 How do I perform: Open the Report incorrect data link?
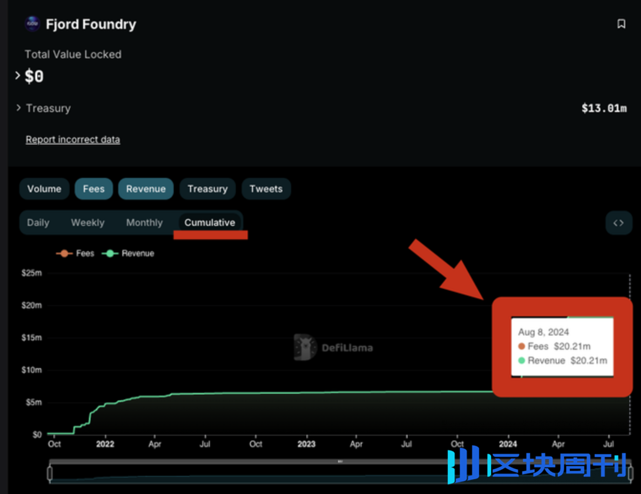(x=73, y=139)
